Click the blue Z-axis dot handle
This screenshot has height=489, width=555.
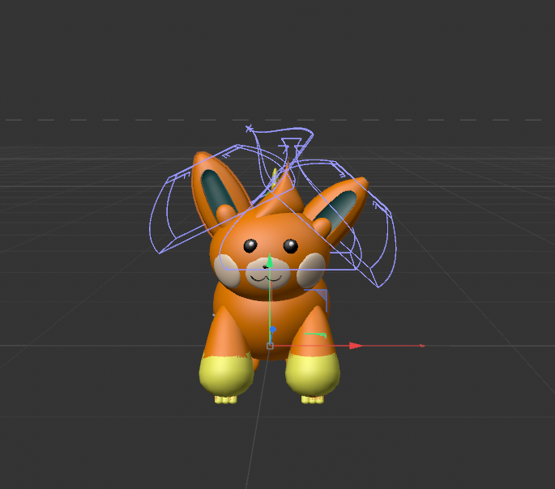272,330
